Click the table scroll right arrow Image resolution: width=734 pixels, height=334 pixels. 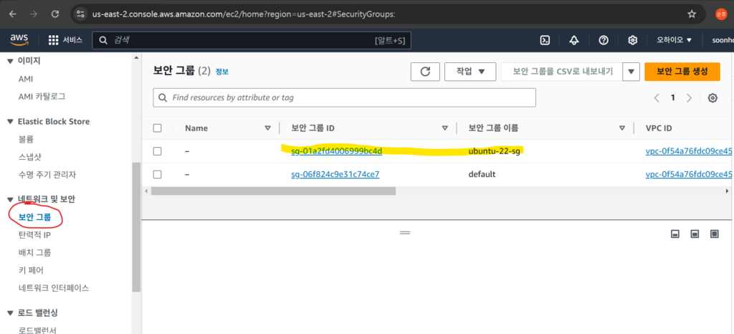click(727, 191)
